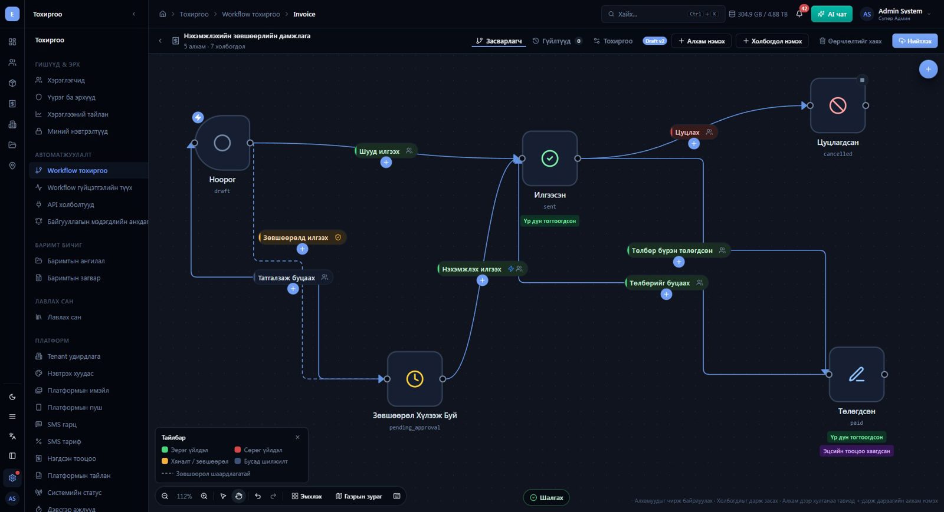Select the Ноорог draft state node

pyautogui.click(x=222, y=143)
